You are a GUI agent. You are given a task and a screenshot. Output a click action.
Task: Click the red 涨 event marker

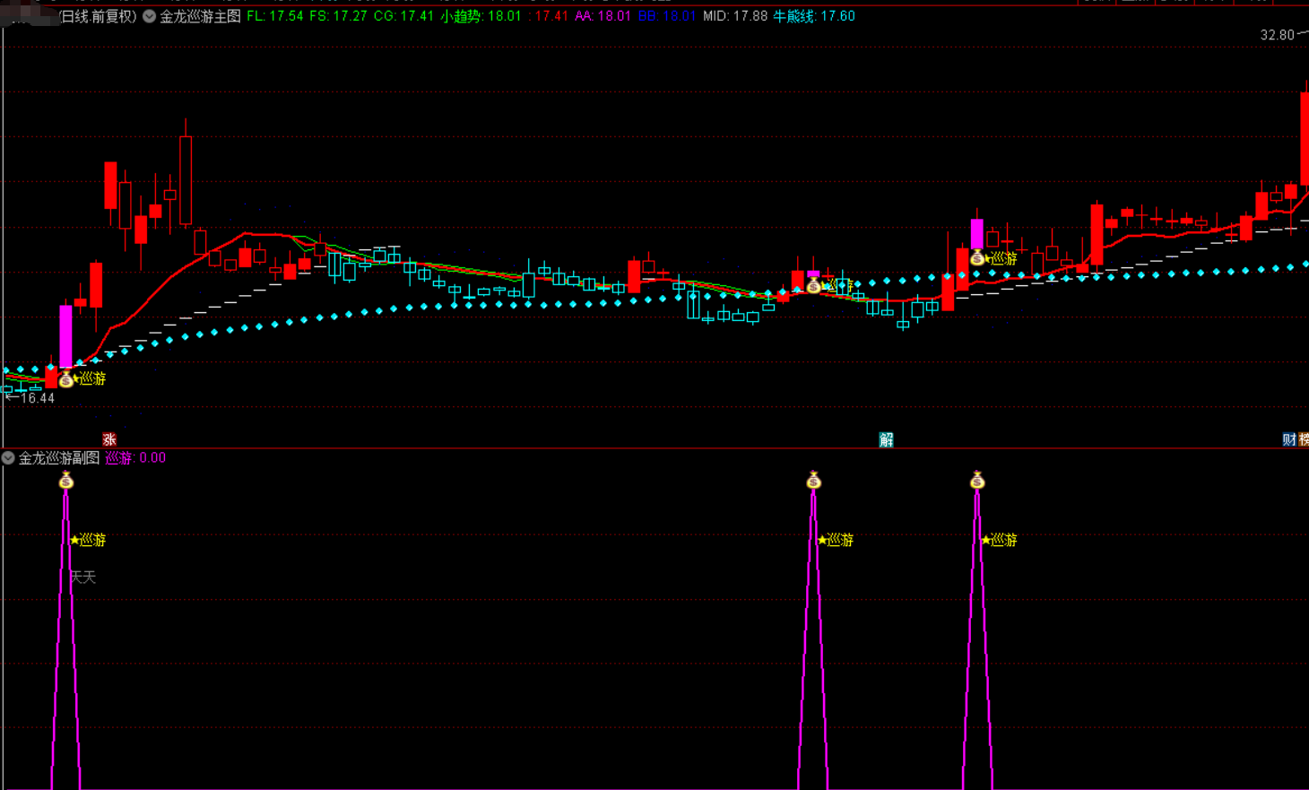coord(109,439)
